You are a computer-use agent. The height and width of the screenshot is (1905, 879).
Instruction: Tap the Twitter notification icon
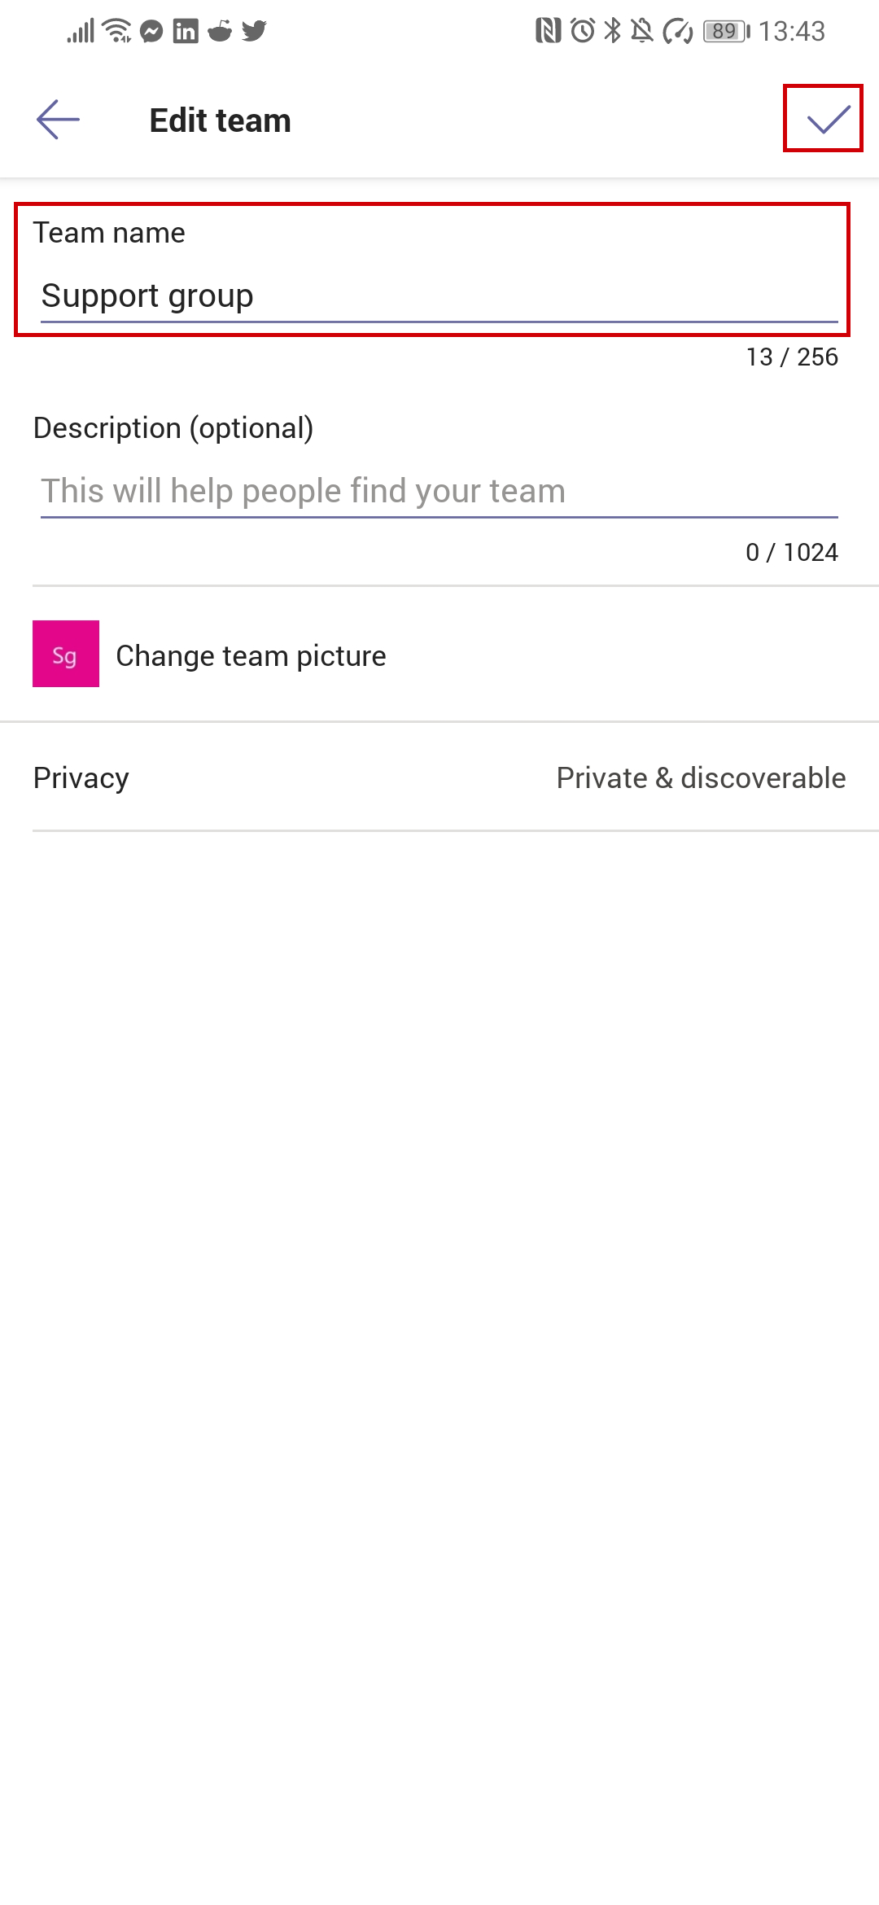(254, 31)
